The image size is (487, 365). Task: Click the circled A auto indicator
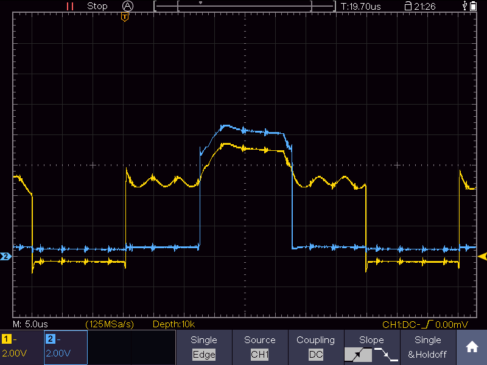(x=128, y=6)
